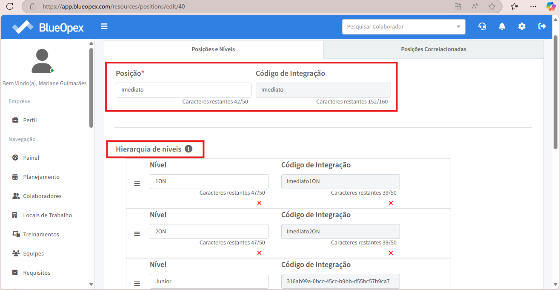Click the Perfil briefcase icon
This screenshot has height=290, width=560.
click(15, 120)
